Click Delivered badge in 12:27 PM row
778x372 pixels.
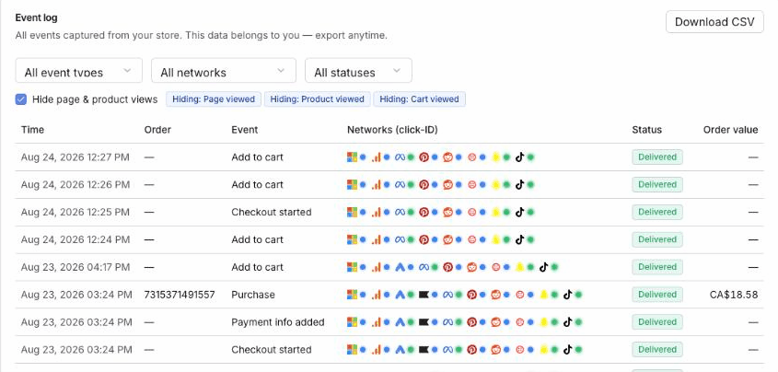click(x=657, y=157)
